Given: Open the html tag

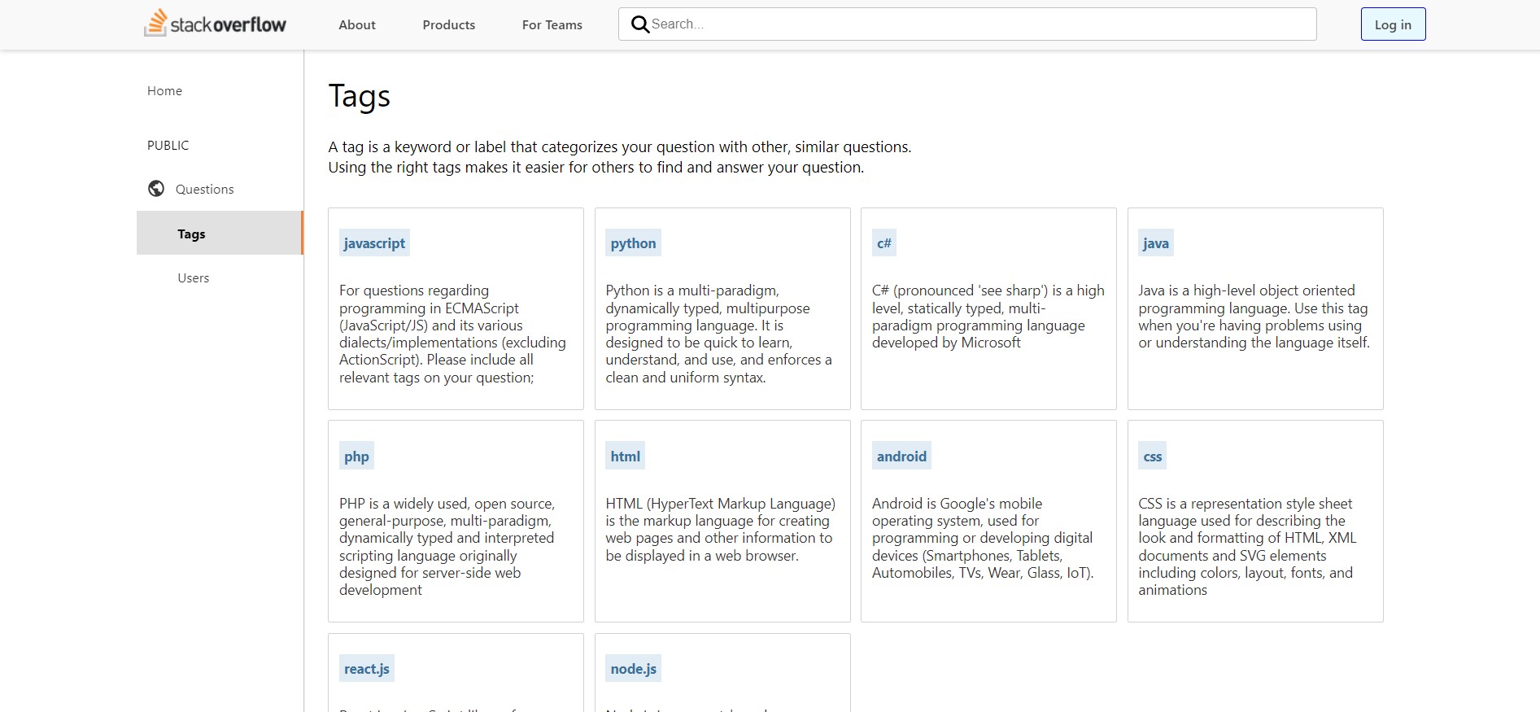Looking at the screenshot, I should point(625,456).
